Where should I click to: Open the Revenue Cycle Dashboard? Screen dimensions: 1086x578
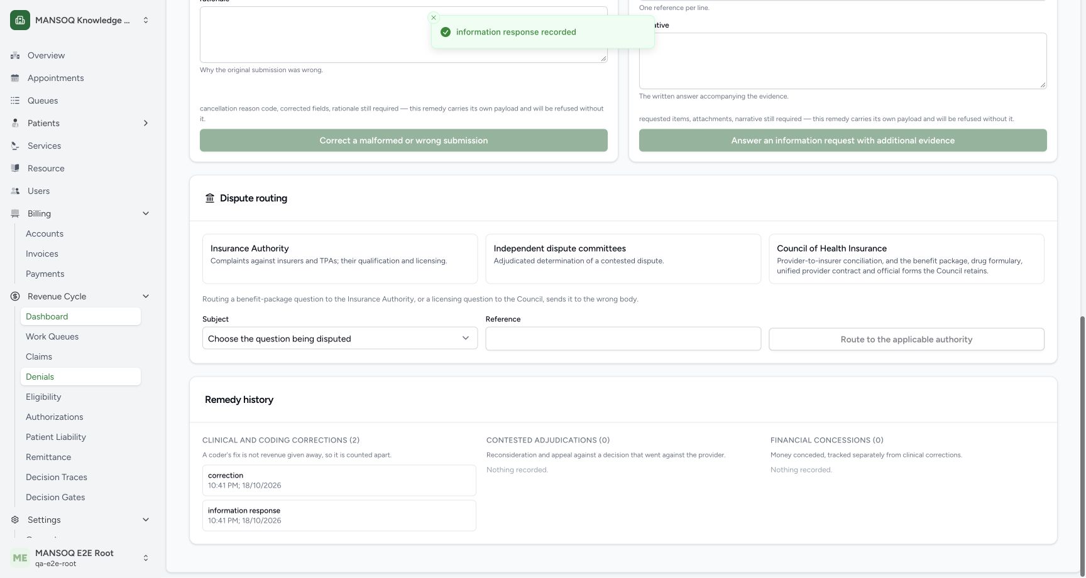click(80, 316)
